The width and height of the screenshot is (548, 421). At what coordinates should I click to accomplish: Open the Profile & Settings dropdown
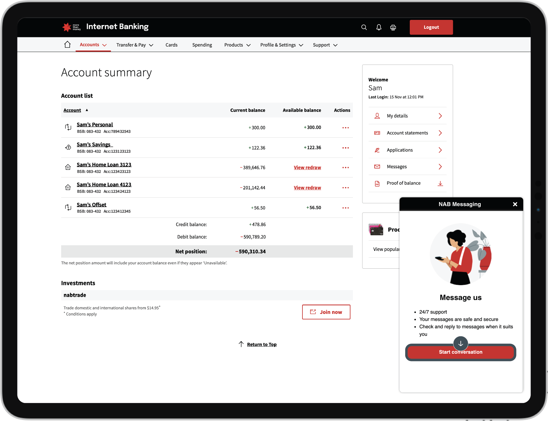(x=281, y=45)
